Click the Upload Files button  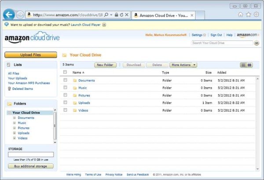(x=31, y=55)
